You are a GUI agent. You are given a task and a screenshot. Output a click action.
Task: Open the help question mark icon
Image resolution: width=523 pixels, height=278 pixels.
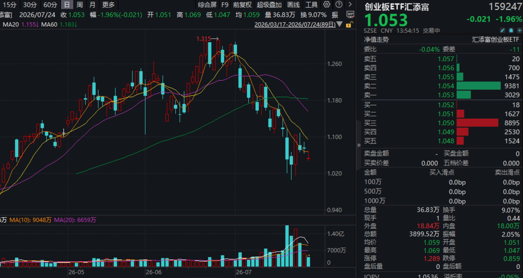point(339,4)
